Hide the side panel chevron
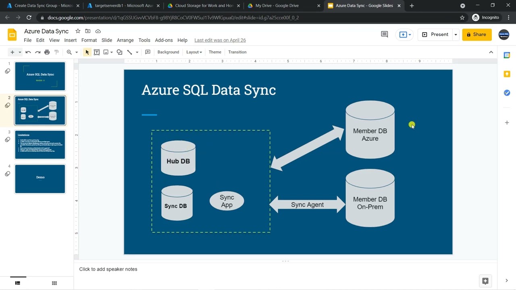The height and width of the screenshot is (290, 516). coord(507,281)
